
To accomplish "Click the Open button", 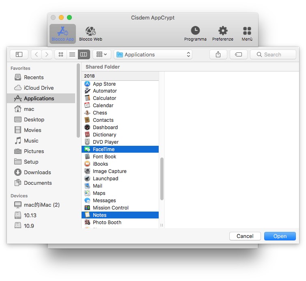I will point(280,236).
